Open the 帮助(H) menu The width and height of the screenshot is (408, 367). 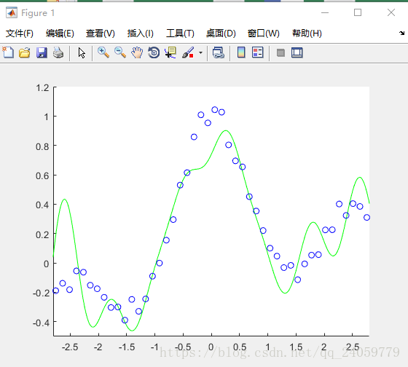307,33
